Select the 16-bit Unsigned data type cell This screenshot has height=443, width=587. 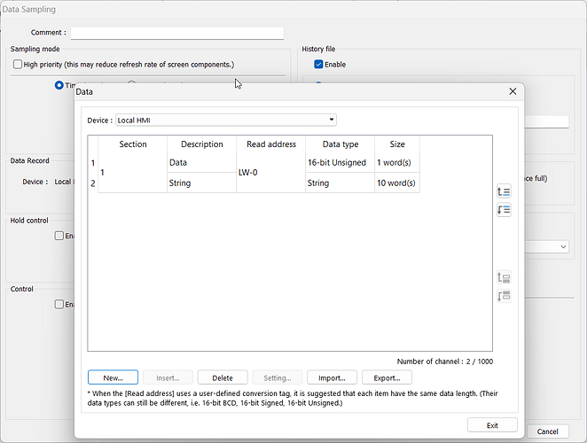point(340,162)
